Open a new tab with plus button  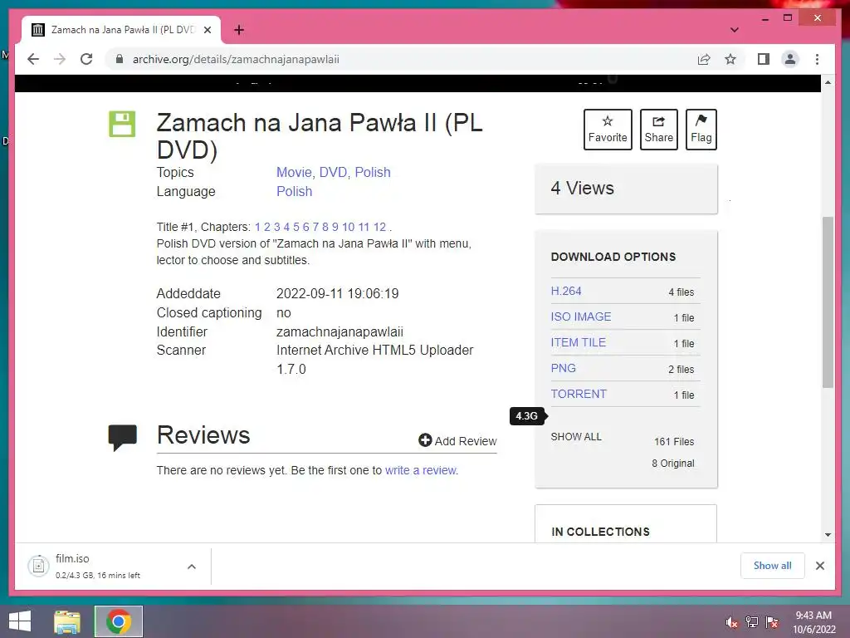[239, 30]
